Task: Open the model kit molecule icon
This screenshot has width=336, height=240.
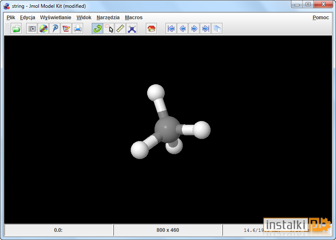Action: pos(132,29)
